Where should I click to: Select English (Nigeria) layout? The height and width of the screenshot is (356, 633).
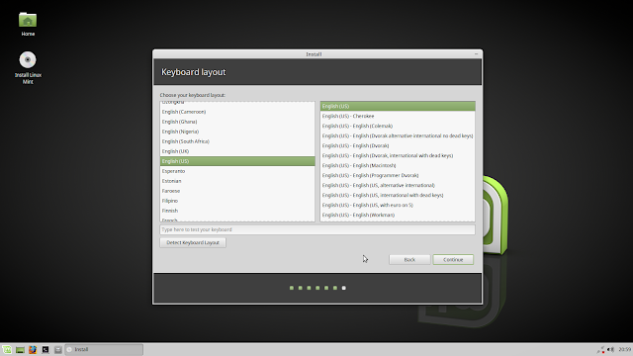pos(237,132)
